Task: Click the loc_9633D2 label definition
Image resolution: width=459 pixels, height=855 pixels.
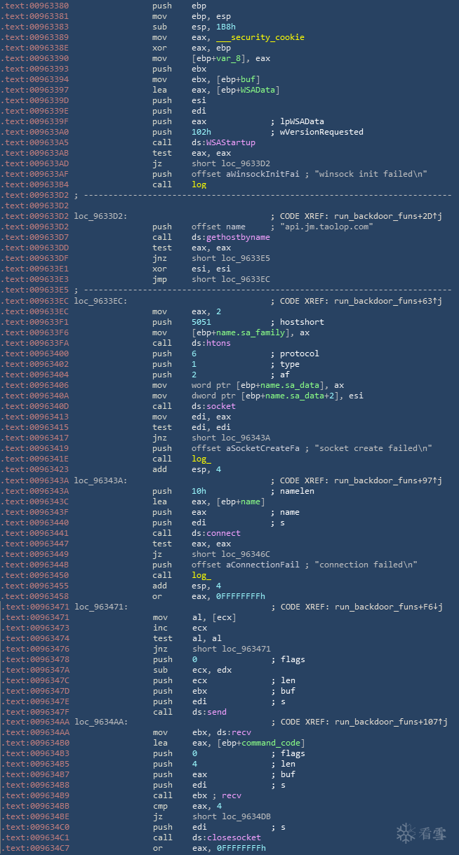Action: [100, 216]
